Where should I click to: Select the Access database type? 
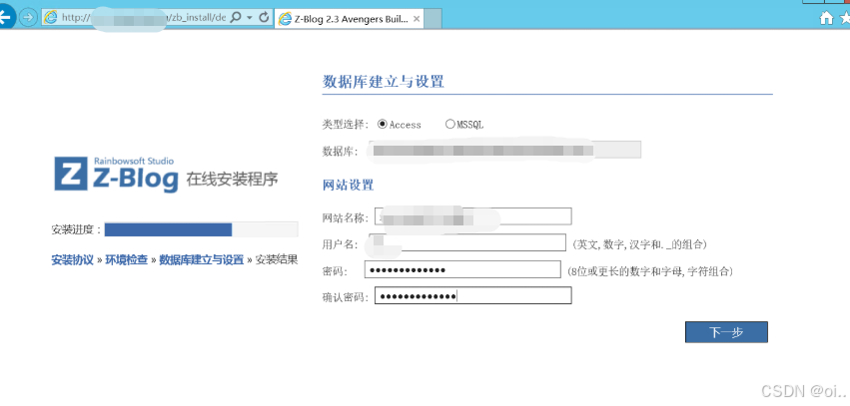click(383, 124)
